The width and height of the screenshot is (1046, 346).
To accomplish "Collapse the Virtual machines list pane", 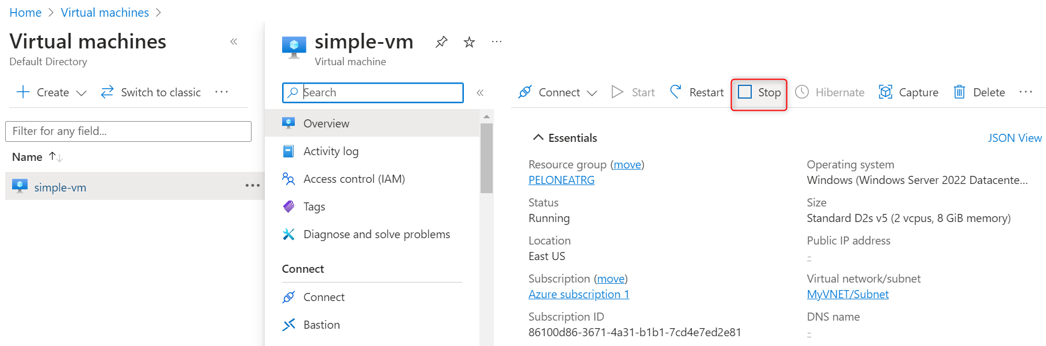I will point(234,42).
